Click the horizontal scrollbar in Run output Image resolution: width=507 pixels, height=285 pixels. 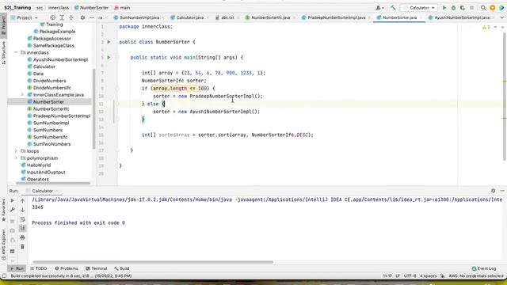(153, 262)
